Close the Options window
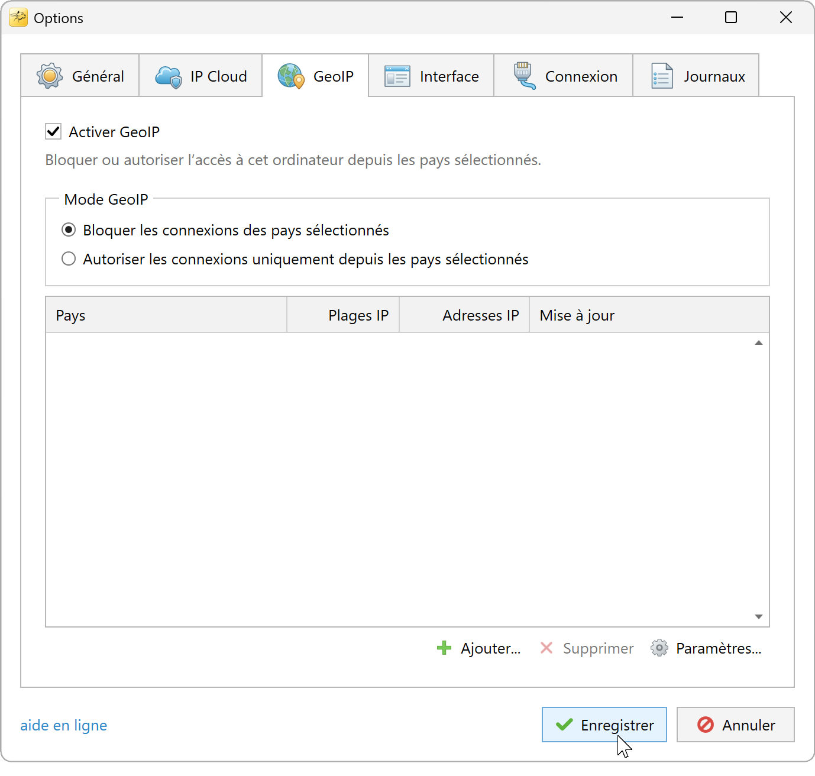 click(x=786, y=18)
